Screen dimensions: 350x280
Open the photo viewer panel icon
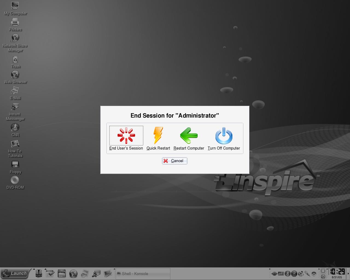click(x=85, y=273)
